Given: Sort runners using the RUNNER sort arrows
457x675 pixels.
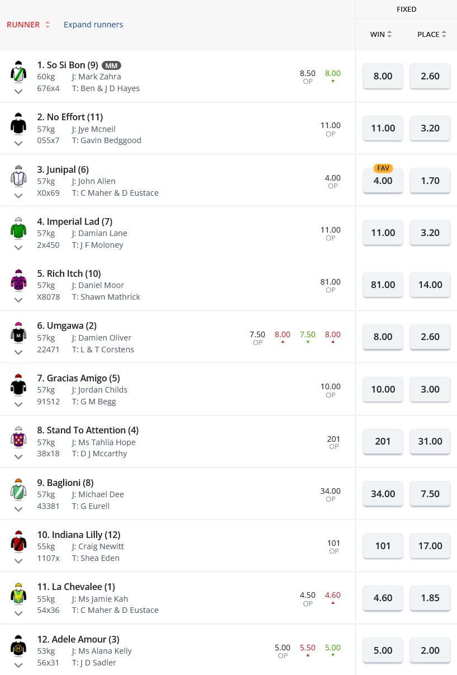Looking at the screenshot, I should (x=47, y=25).
